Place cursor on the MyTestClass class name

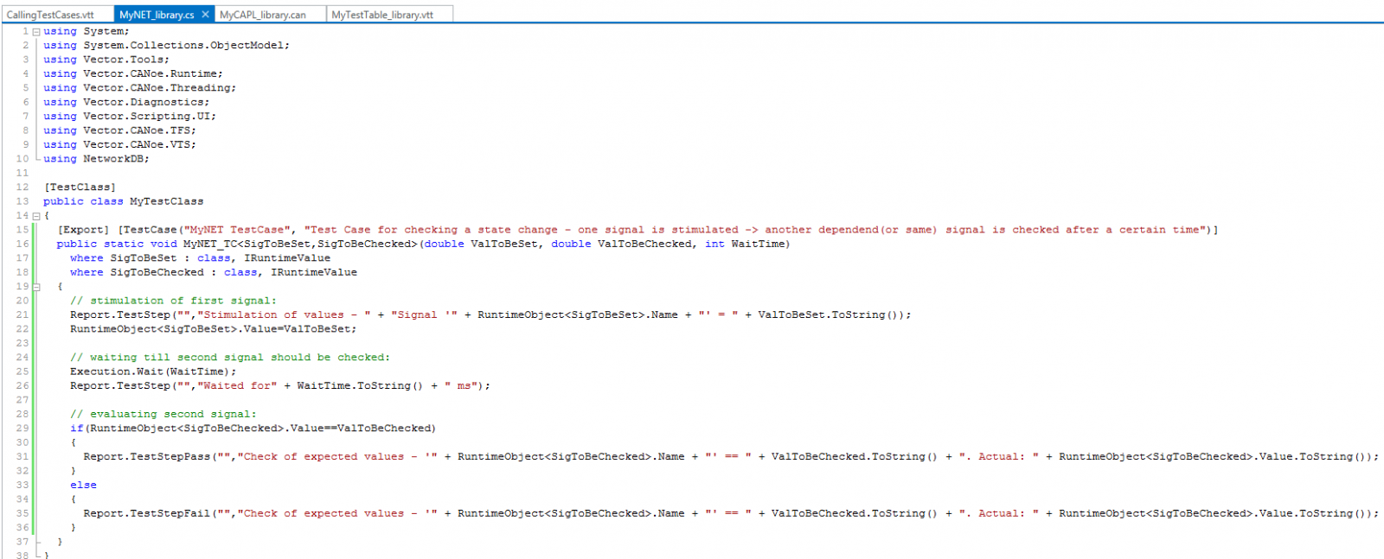click(166, 201)
